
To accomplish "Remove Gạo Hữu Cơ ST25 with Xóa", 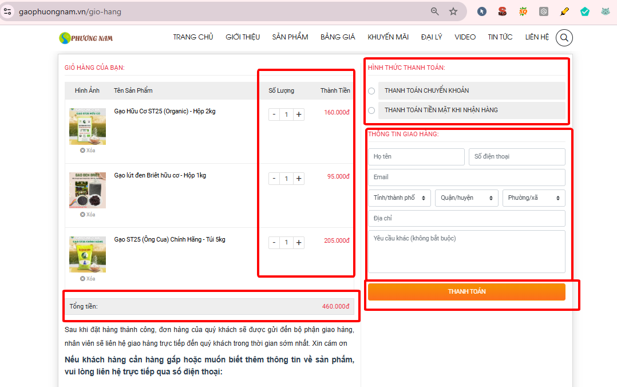I will point(88,151).
